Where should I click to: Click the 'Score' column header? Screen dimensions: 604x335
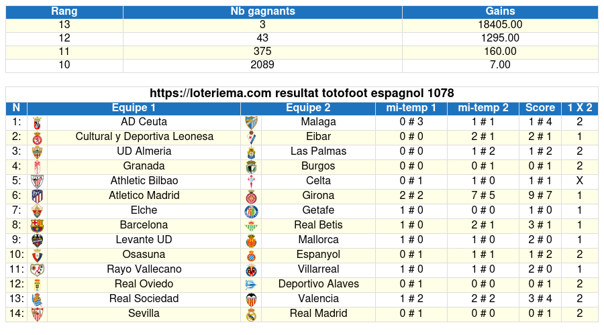point(540,108)
